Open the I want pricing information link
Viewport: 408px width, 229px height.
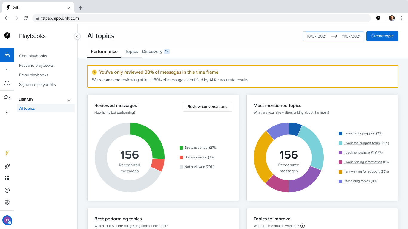(363, 162)
